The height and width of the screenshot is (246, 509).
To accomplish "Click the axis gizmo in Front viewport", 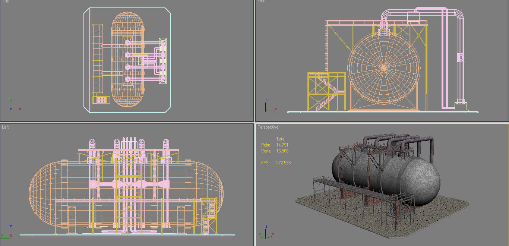I will point(270,105).
